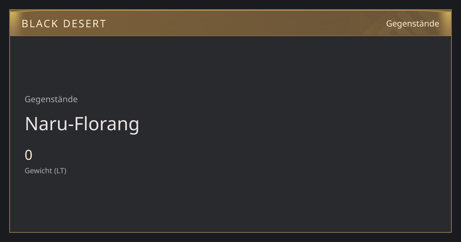Image resolution: width=461 pixels, height=242 pixels.
Task: Click the Naru-Florang item title
Action: tap(82, 124)
